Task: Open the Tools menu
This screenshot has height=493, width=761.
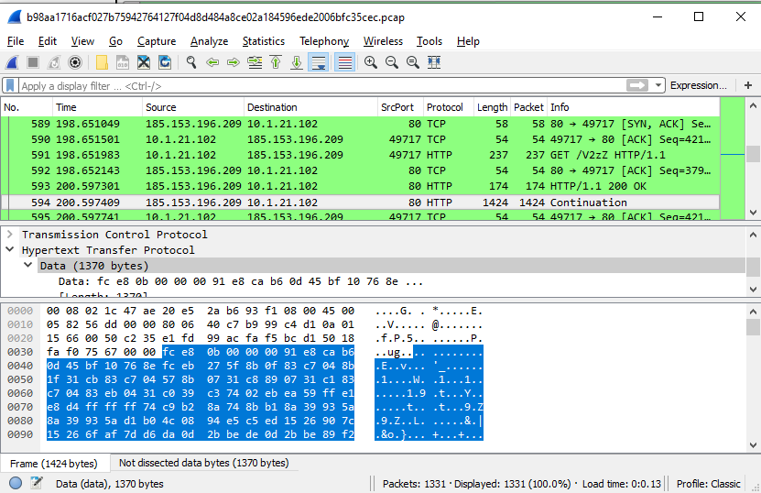Action: point(429,41)
